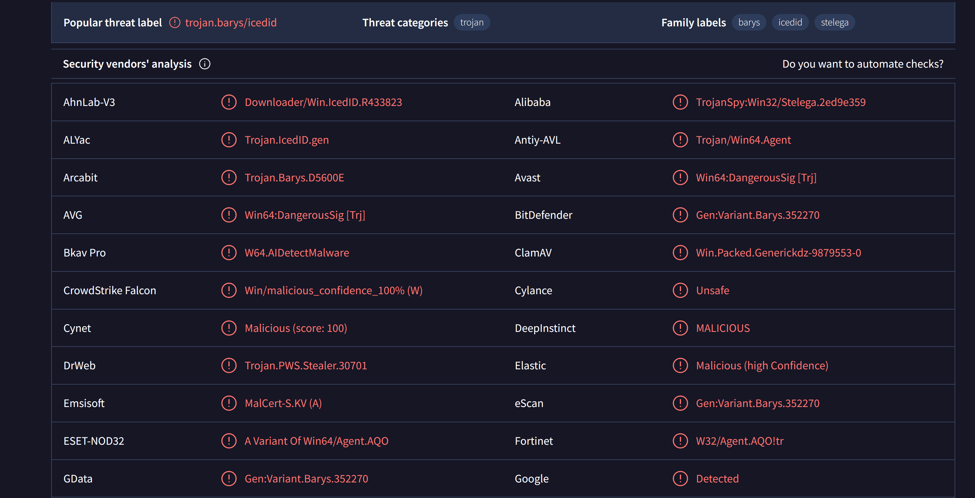Select the stelega family label chip
This screenshot has height=498, width=975.
pyautogui.click(x=834, y=23)
